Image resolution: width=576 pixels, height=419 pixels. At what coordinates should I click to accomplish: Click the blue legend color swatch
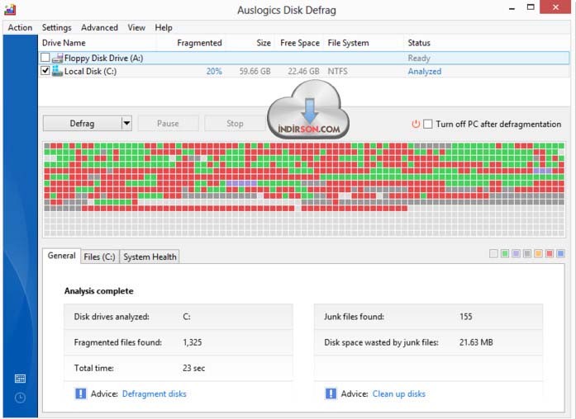560,253
